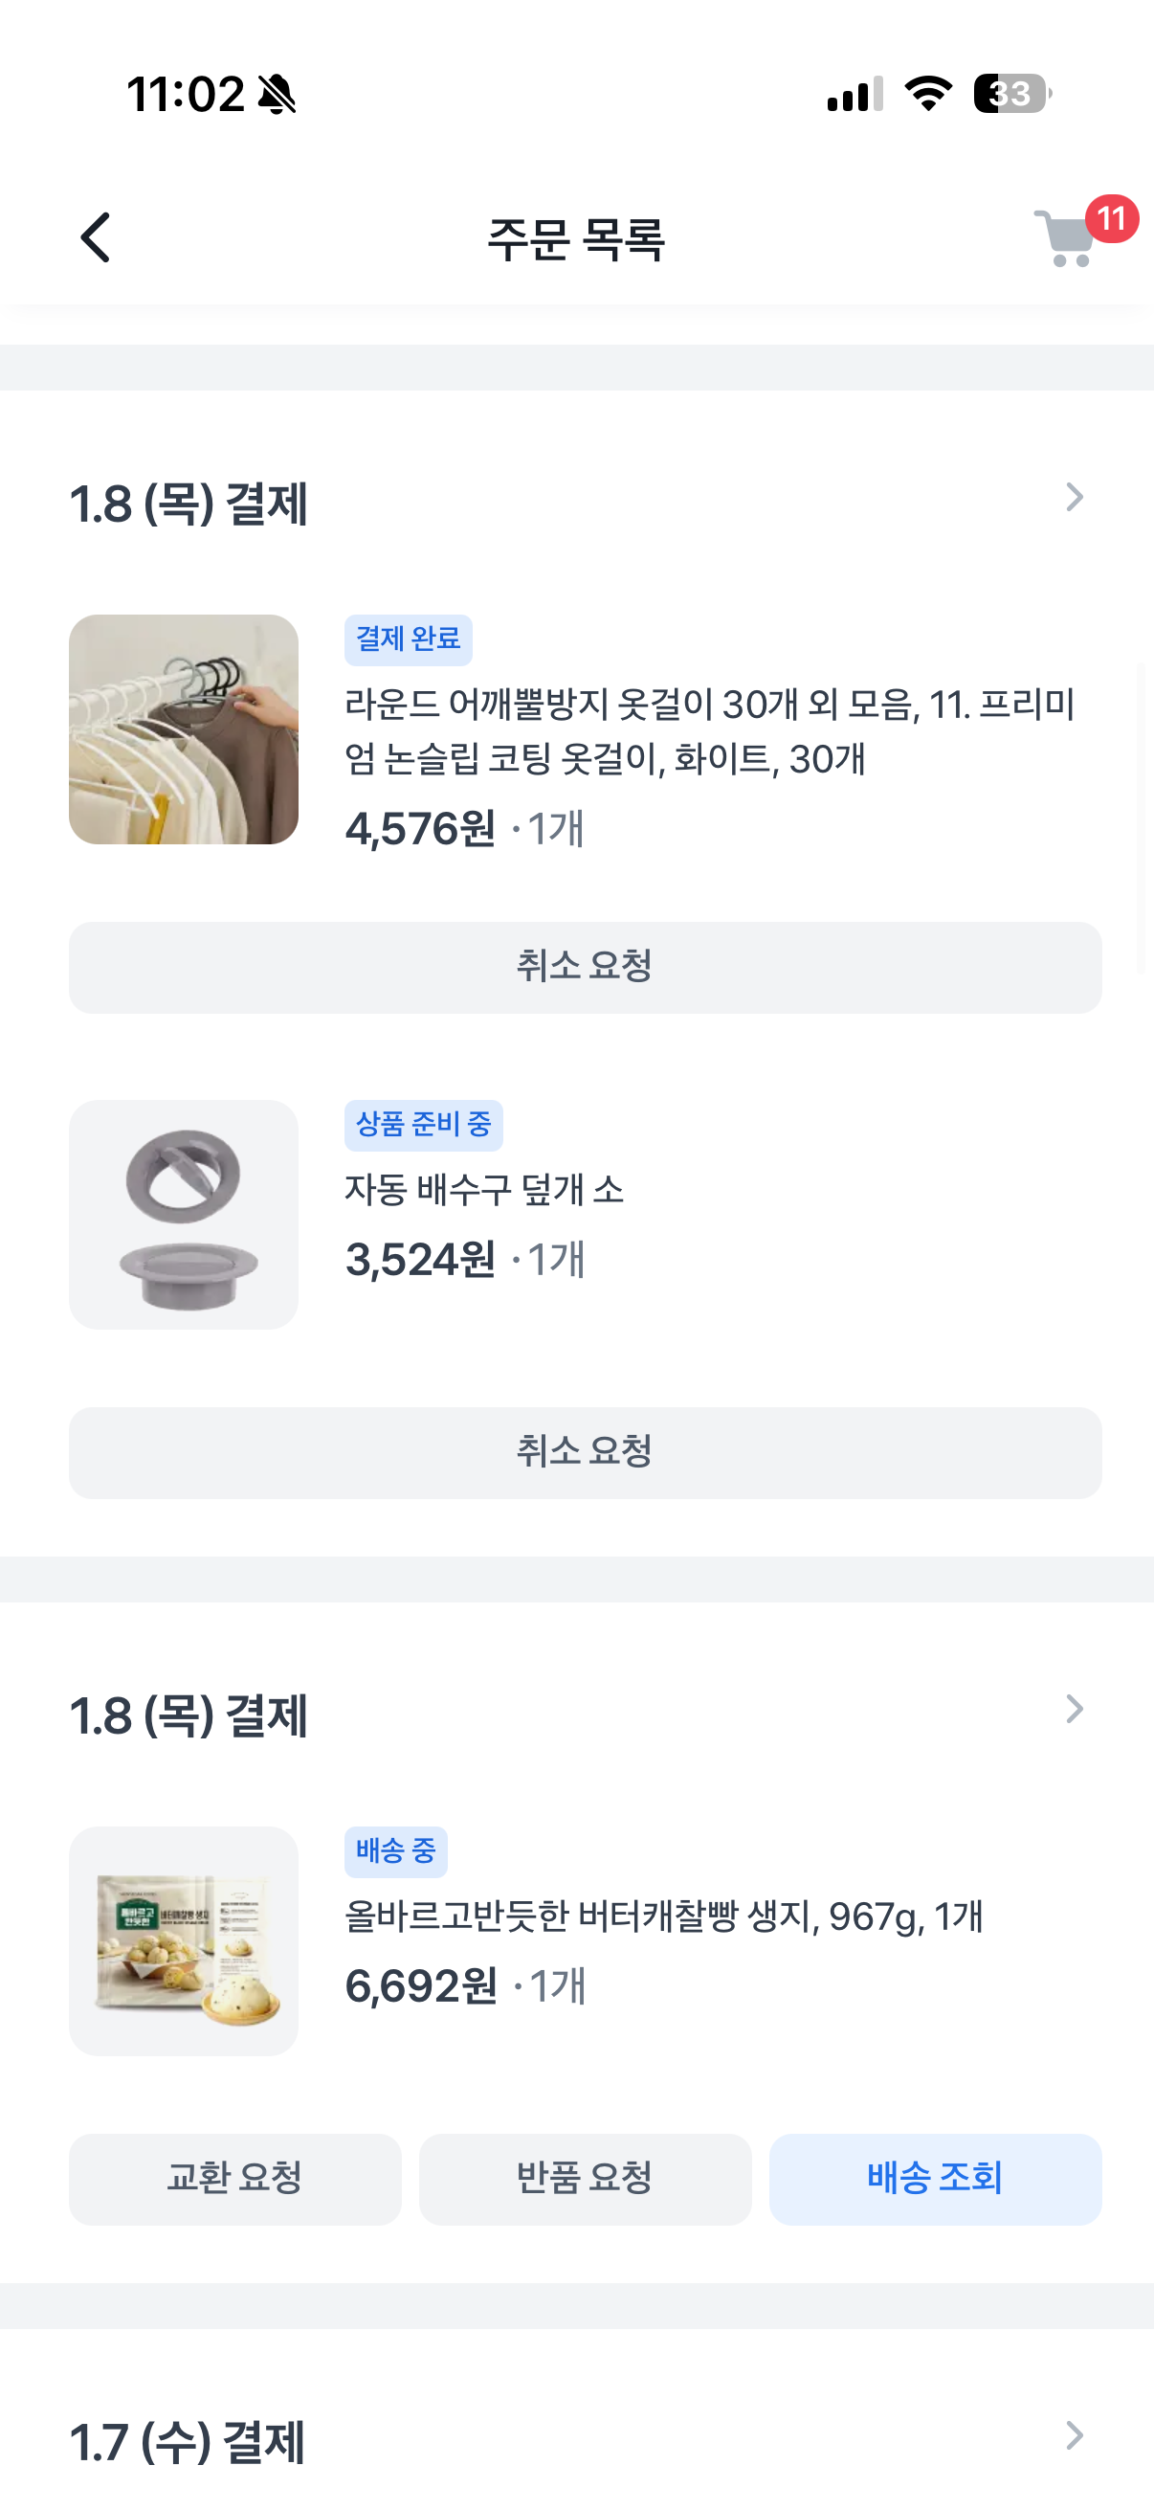
Task: Track shipment with 배송 조회 button
Action: [x=935, y=2179]
